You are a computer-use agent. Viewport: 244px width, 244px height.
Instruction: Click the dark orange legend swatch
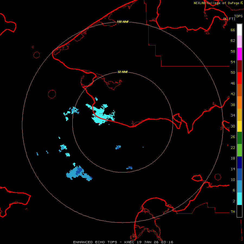(x=239, y=90)
